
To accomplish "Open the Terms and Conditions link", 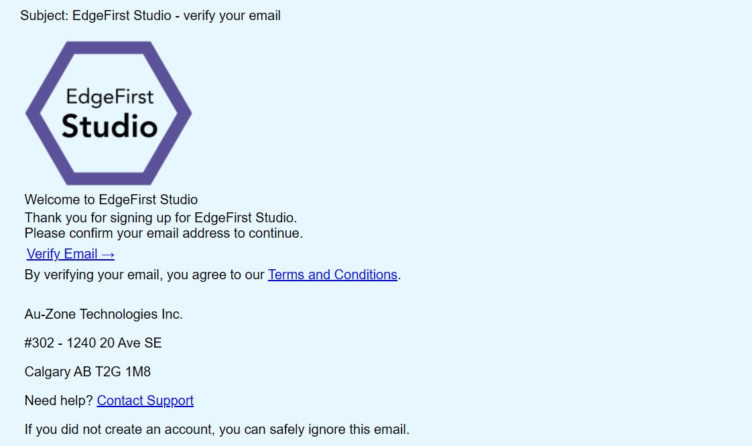I will [x=332, y=275].
